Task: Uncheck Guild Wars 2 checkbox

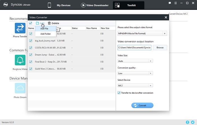Action: (x=31, y=69)
